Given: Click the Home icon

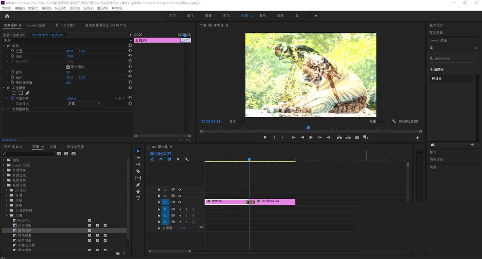Looking at the screenshot, I should (7, 16).
